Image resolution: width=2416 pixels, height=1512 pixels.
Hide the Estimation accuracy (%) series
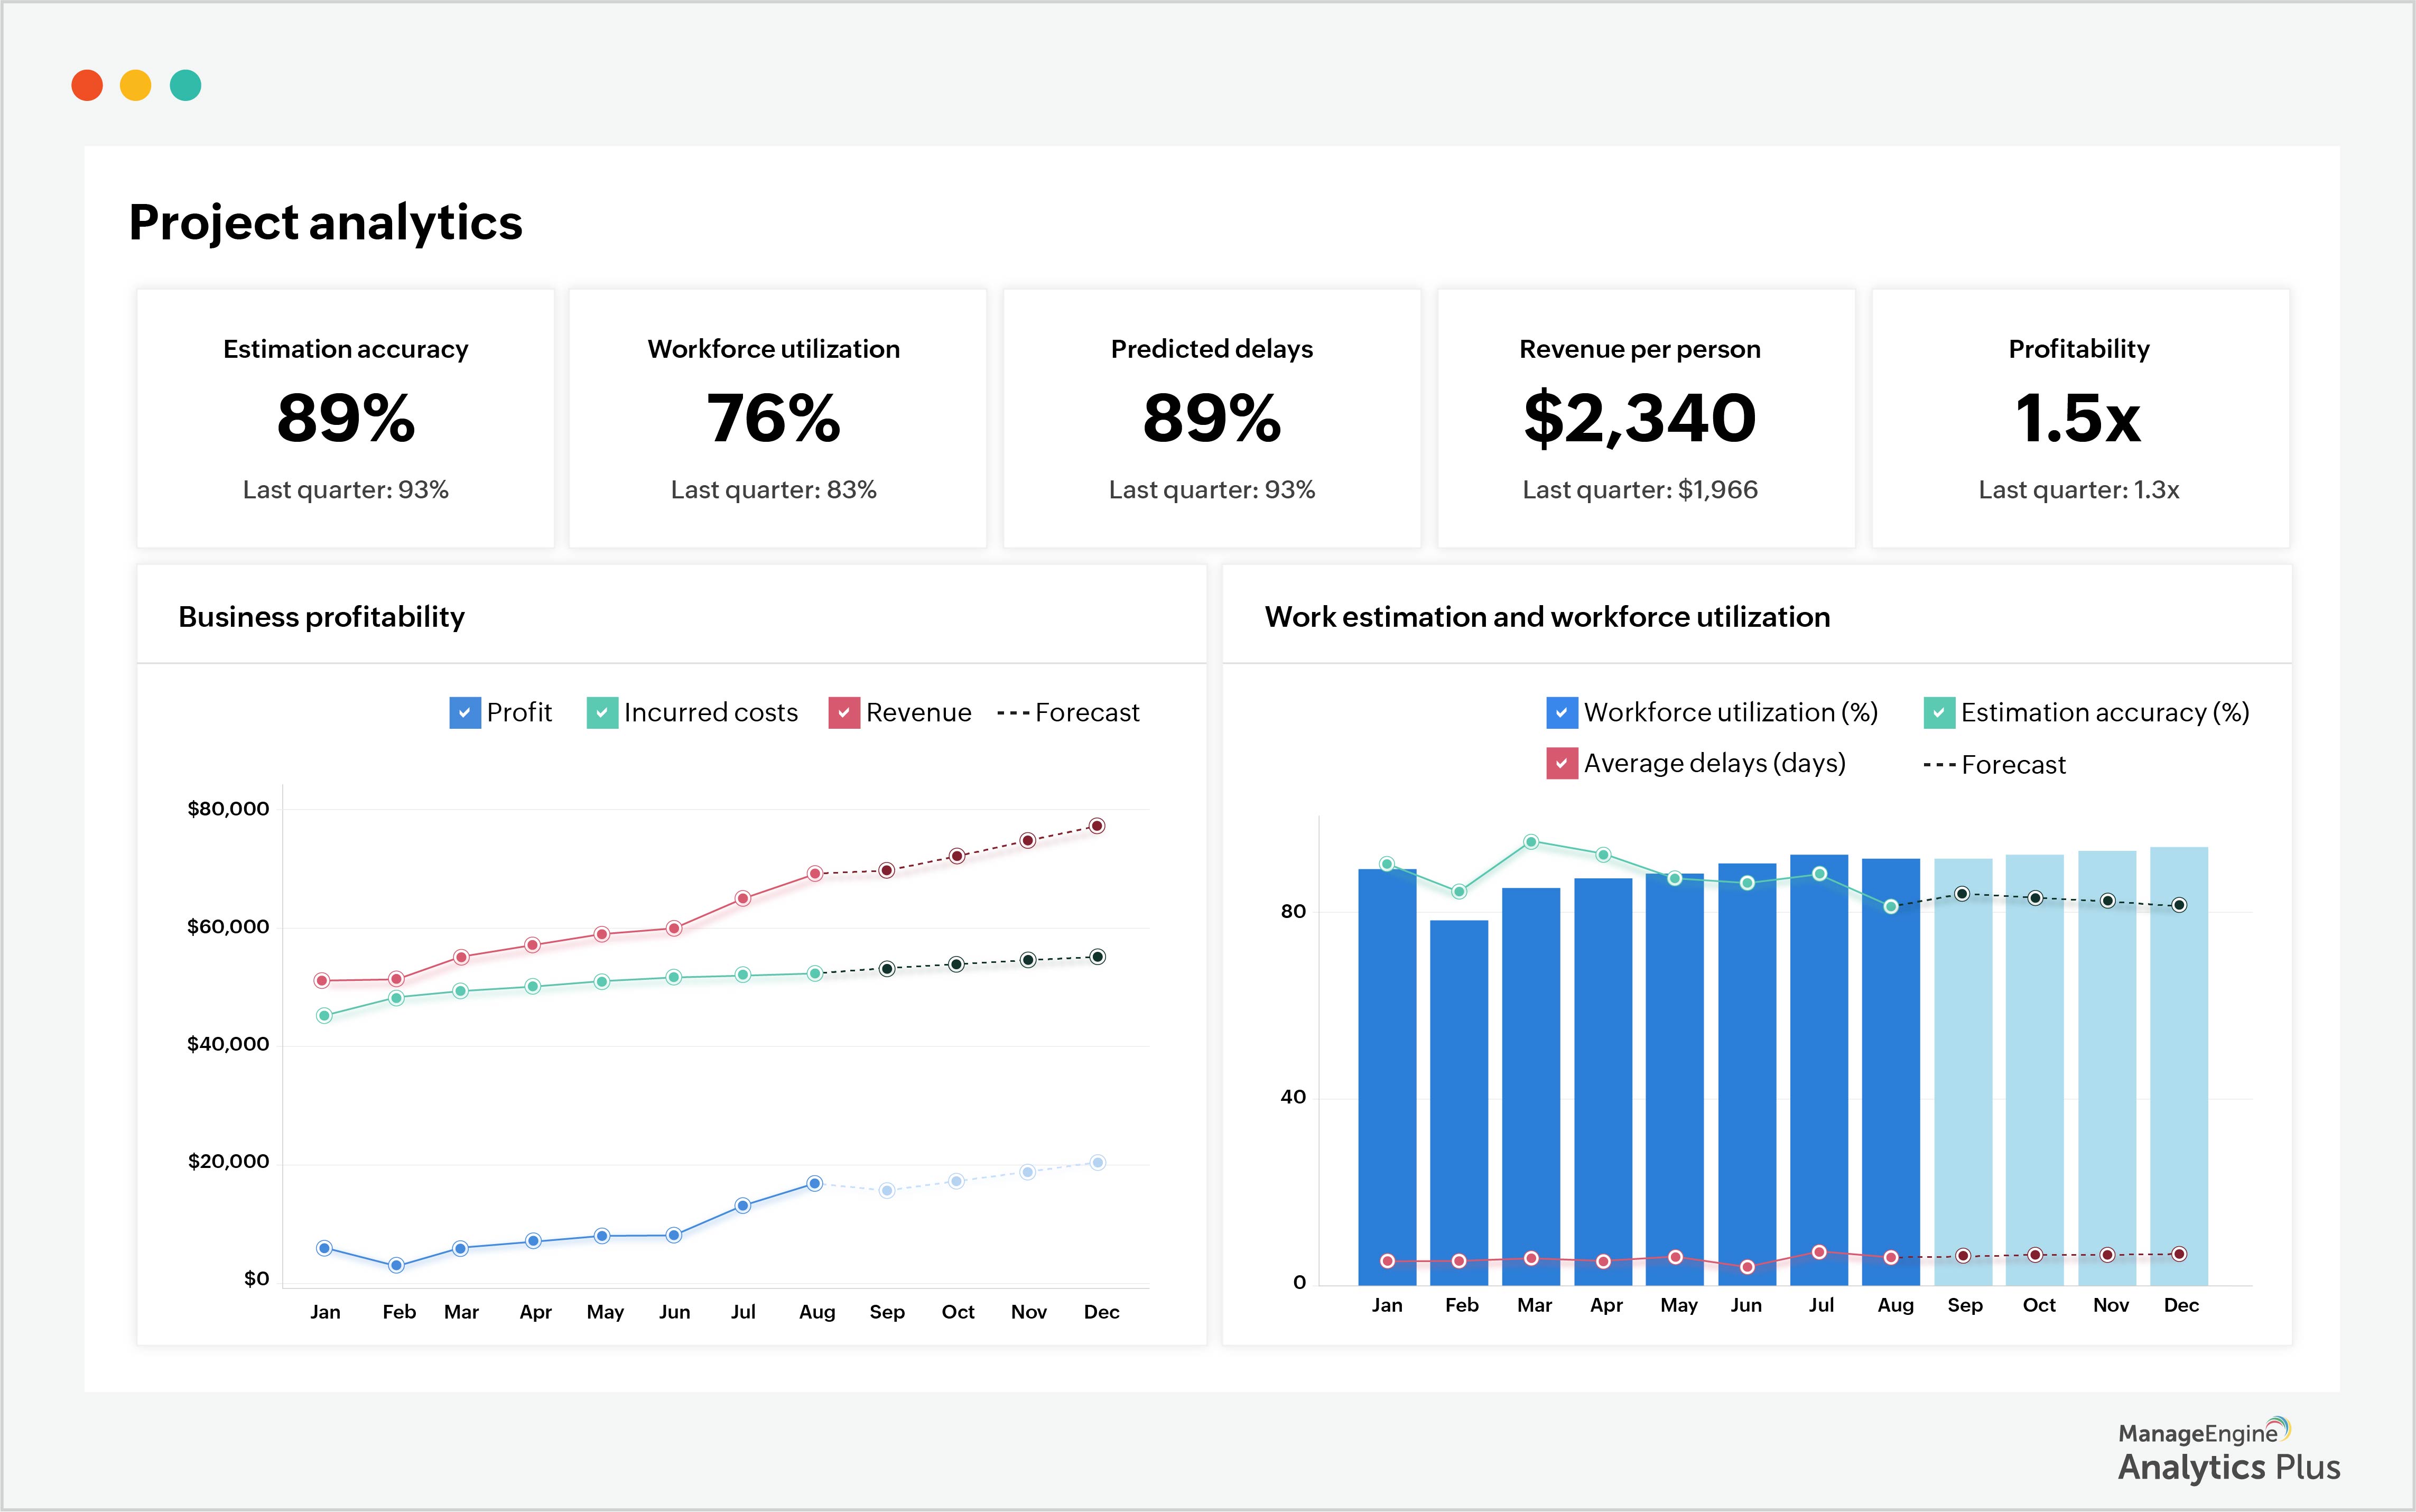click(x=1939, y=712)
